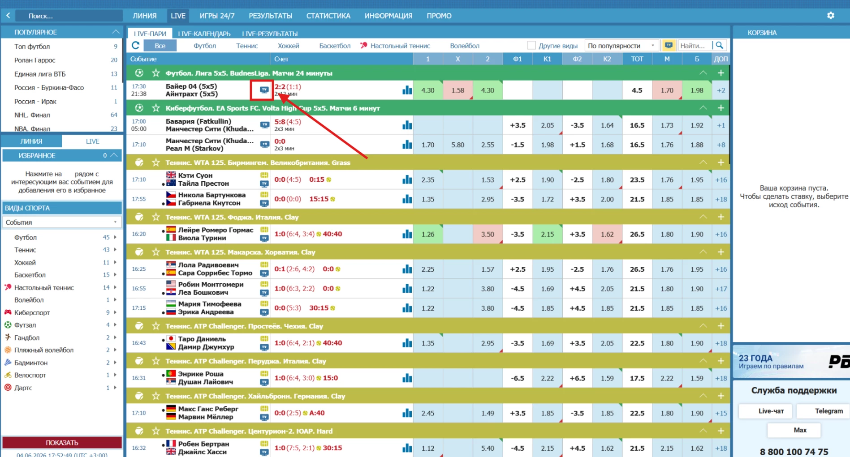Image resolution: width=850 pixels, height=457 pixels.
Task: Open statistics chart for Байер 04 match
Action: pyautogui.click(x=407, y=90)
